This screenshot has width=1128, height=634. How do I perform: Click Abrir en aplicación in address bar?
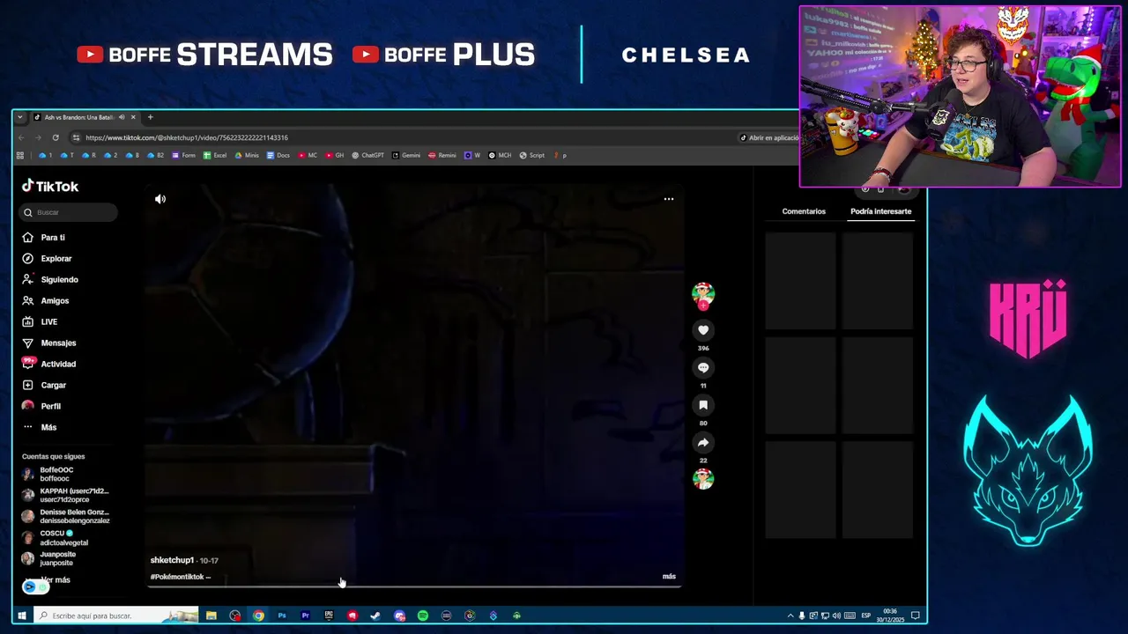768,137
